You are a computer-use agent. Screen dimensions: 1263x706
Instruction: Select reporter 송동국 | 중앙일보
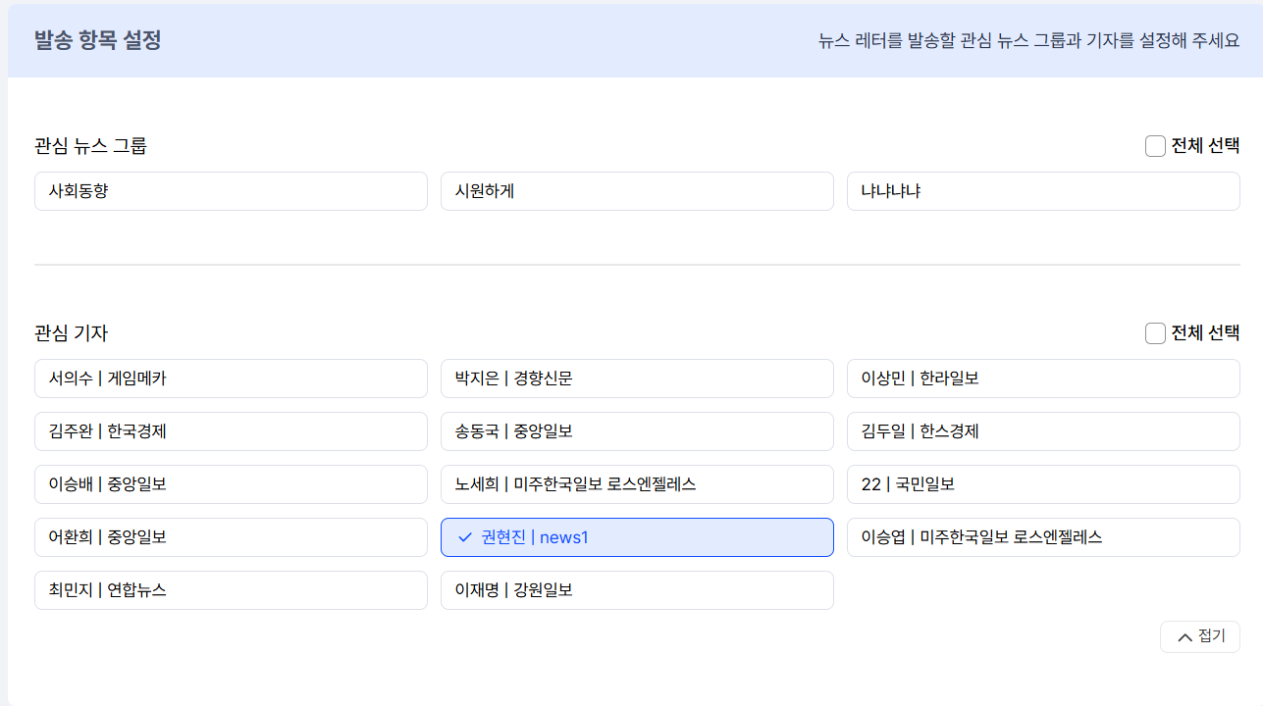click(x=637, y=431)
